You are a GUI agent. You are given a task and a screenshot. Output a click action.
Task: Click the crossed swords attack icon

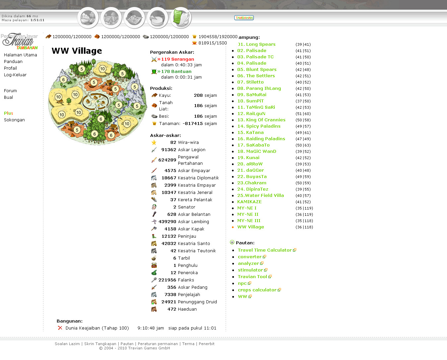[154, 59]
